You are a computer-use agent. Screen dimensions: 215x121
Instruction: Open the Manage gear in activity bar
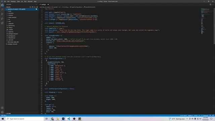[x=2, y=112]
